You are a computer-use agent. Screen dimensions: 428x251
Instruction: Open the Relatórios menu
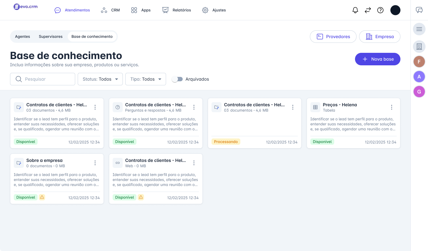tap(176, 10)
